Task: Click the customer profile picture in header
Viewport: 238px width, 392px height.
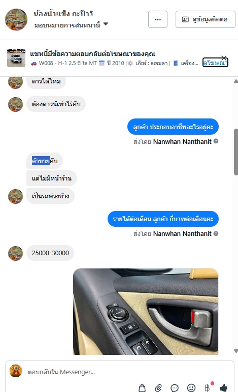Action: point(16,19)
